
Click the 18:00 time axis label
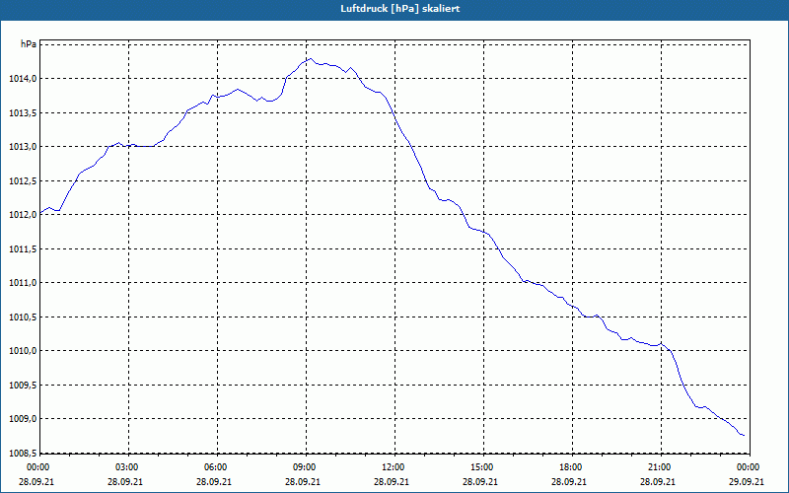click(x=571, y=467)
